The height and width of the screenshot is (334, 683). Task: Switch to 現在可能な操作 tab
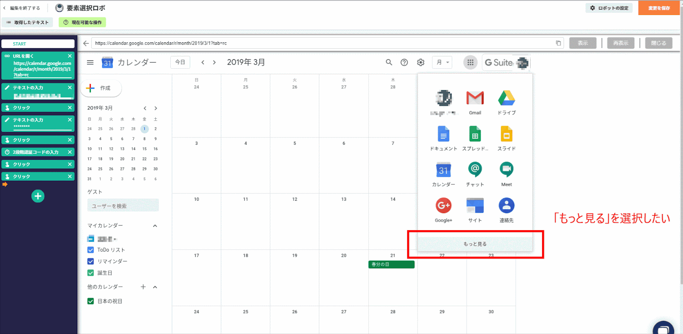click(82, 22)
